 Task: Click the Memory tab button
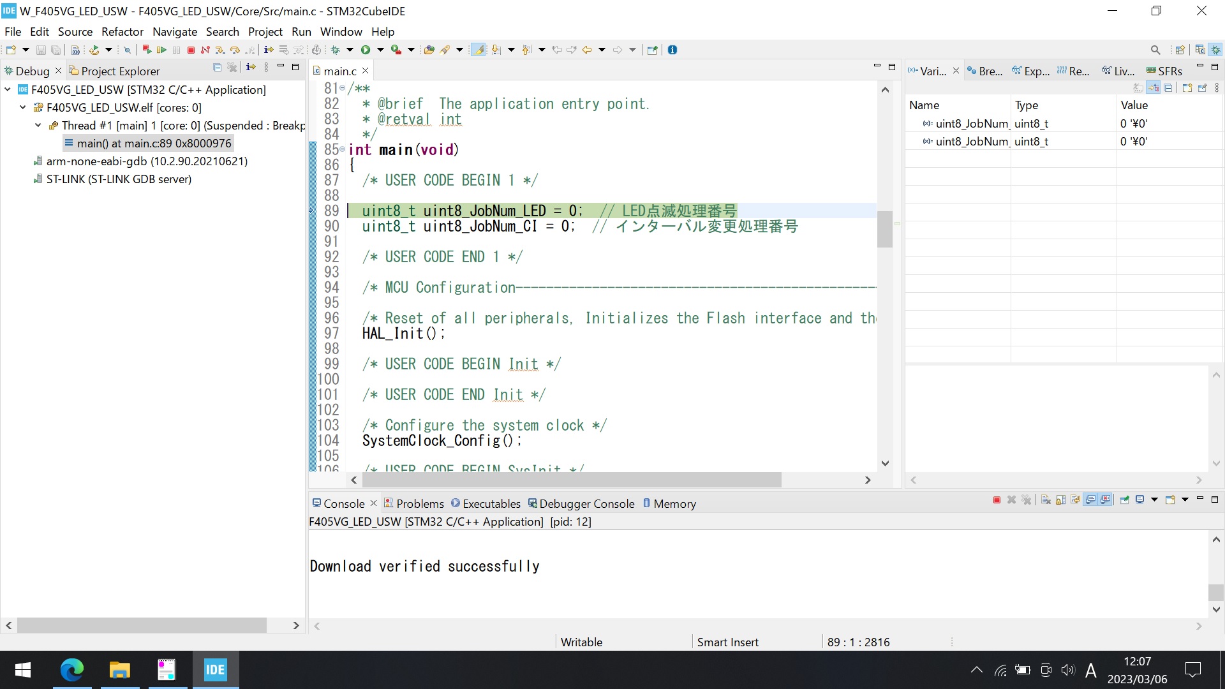point(674,502)
